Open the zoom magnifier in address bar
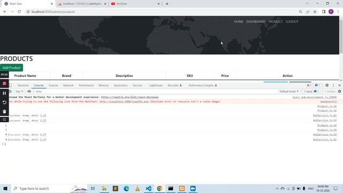The image size is (343, 193). point(301,12)
